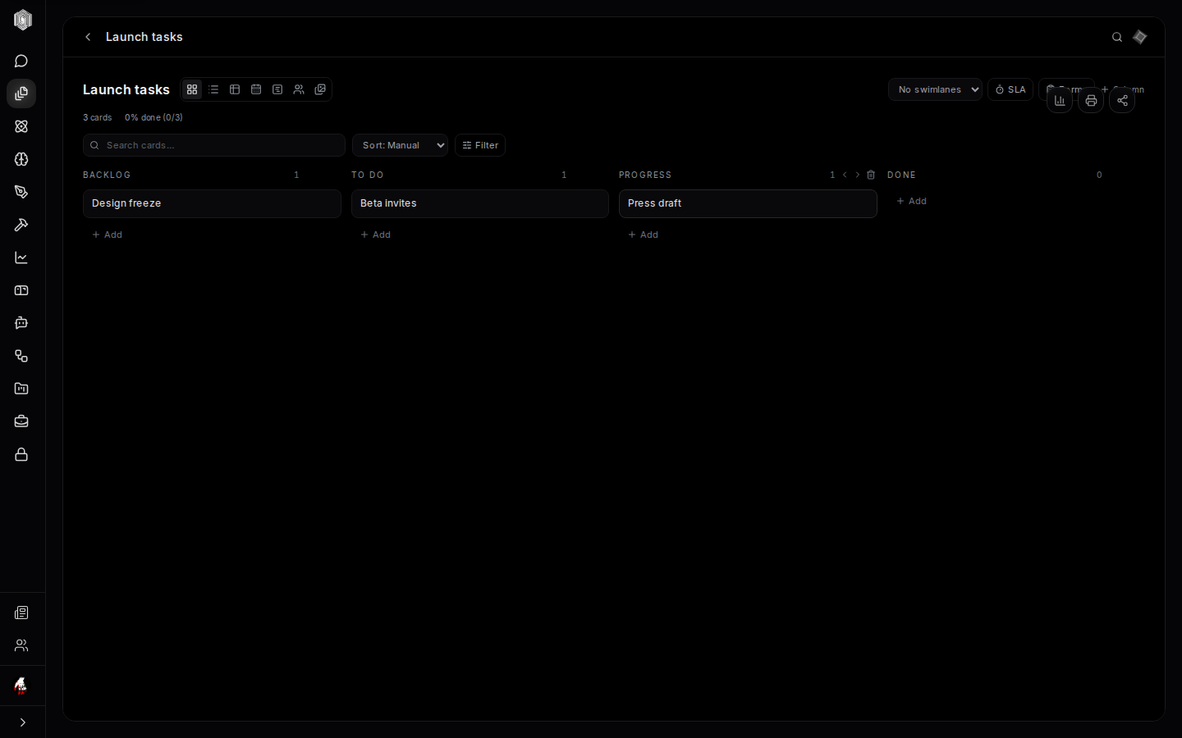Select the pen nib icon in sidebar

click(x=21, y=192)
